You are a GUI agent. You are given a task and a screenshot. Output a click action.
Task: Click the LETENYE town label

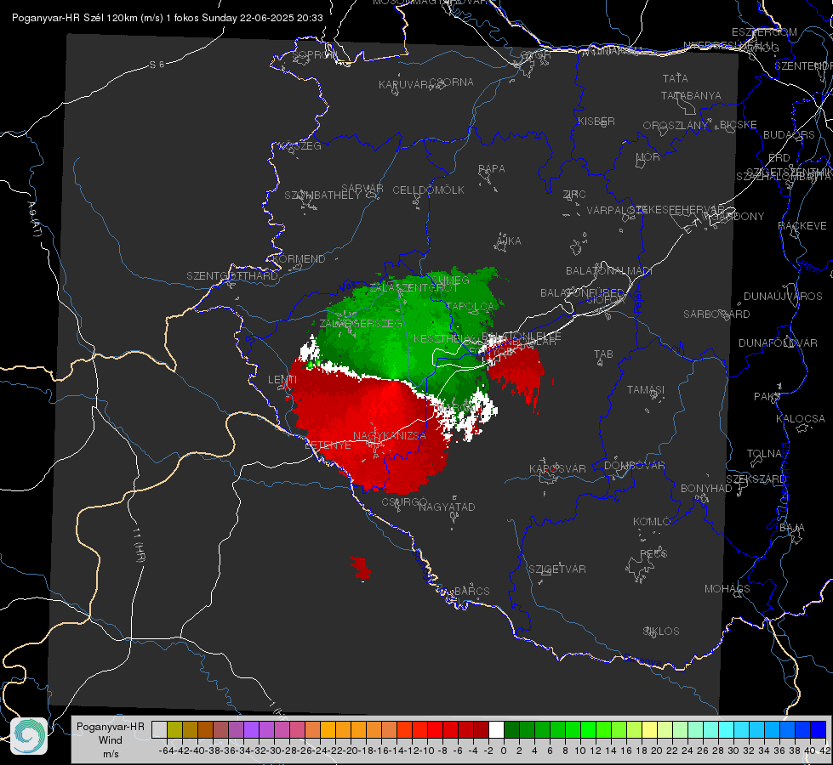click(328, 445)
